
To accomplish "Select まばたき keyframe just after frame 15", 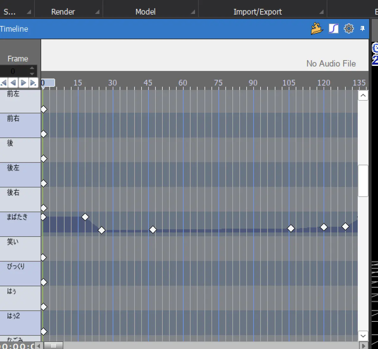I will 85,217.
